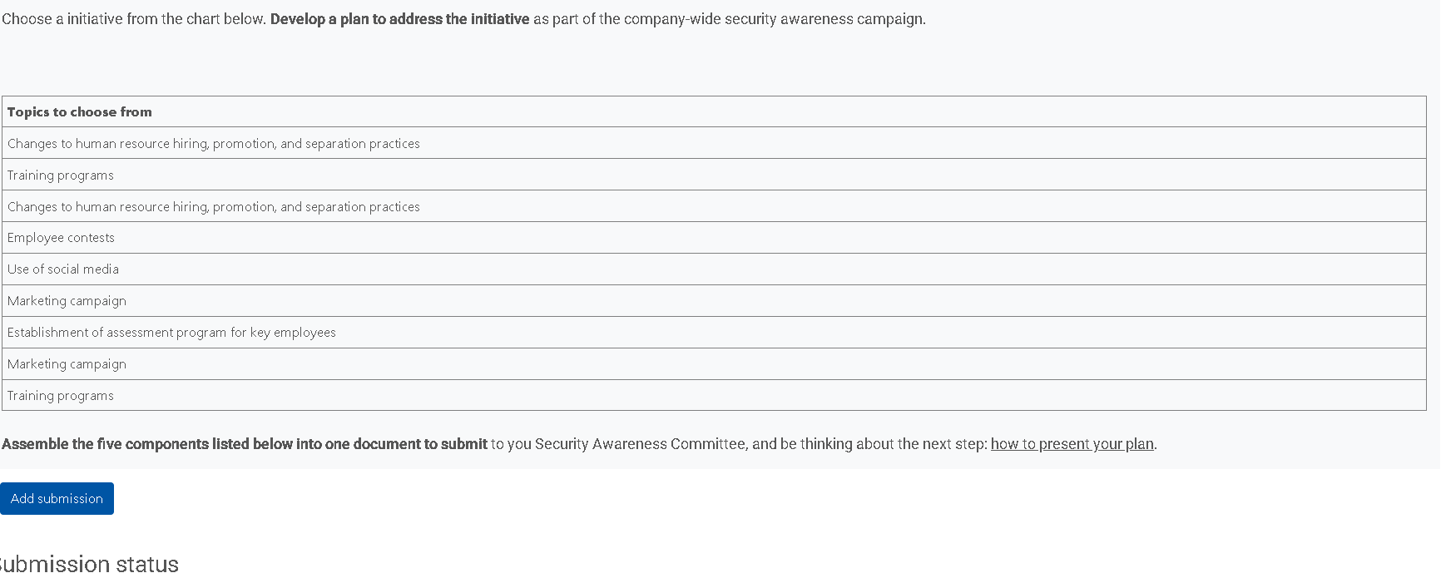This screenshot has height=573, width=1441.
Task: Select Marketing campaign row beneath Use of social media
Action: [714, 301]
